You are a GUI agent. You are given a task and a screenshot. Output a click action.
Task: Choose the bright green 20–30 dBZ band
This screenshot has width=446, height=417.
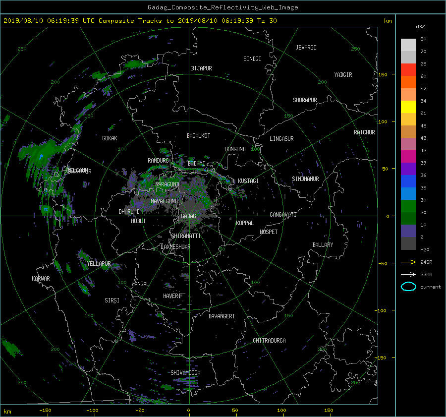[x=408, y=206]
